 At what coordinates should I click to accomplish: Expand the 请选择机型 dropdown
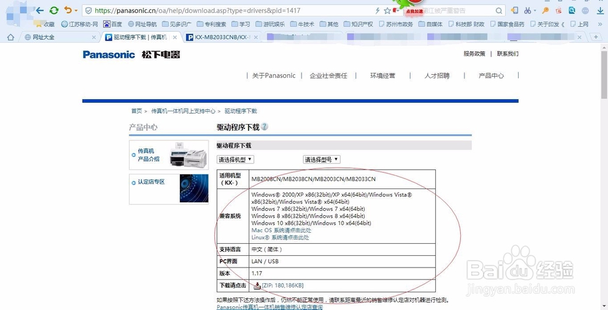tap(235, 159)
